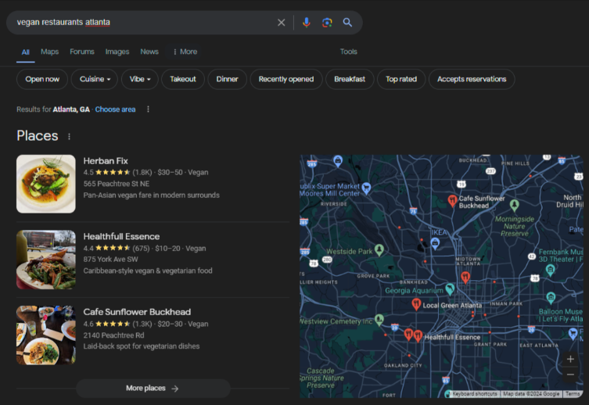Switch to the All tab

26,52
